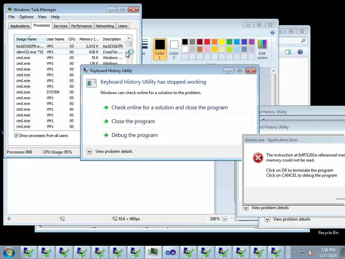The width and height of the screenshot is (345, 259).
Task: Click the CPU Usage: 95% status text
Action: (x=57, y=152)
